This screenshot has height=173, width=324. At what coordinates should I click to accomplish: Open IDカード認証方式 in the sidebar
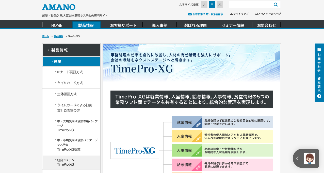tap(71, 72)
